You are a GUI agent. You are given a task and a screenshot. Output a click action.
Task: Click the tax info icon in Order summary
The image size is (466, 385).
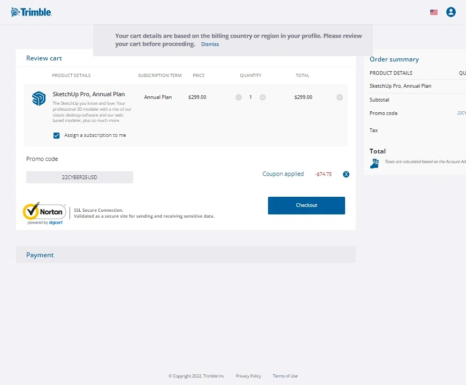375,163
